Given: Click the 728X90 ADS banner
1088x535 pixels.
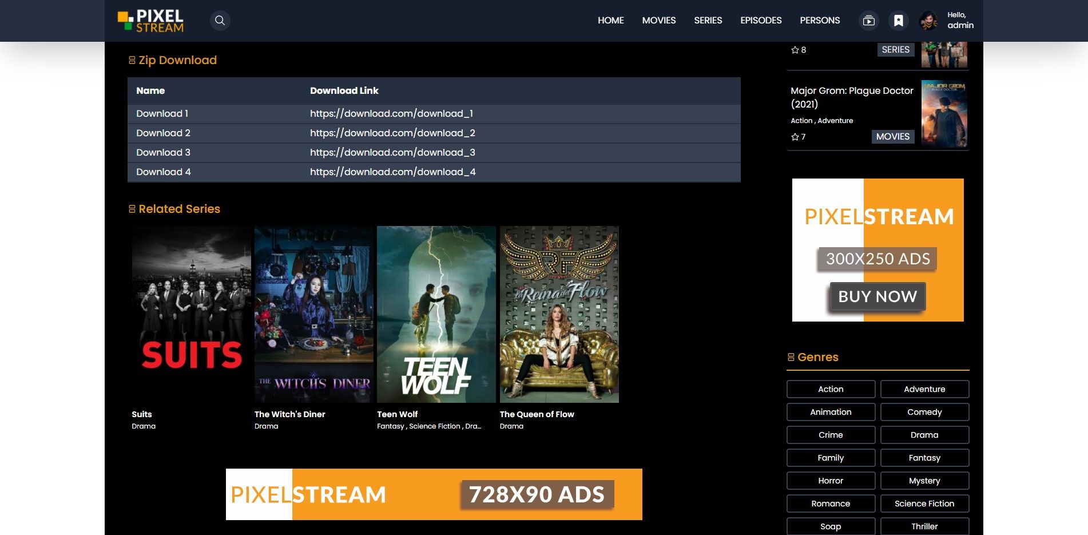Looking at the screenshot, I should 434,494.
